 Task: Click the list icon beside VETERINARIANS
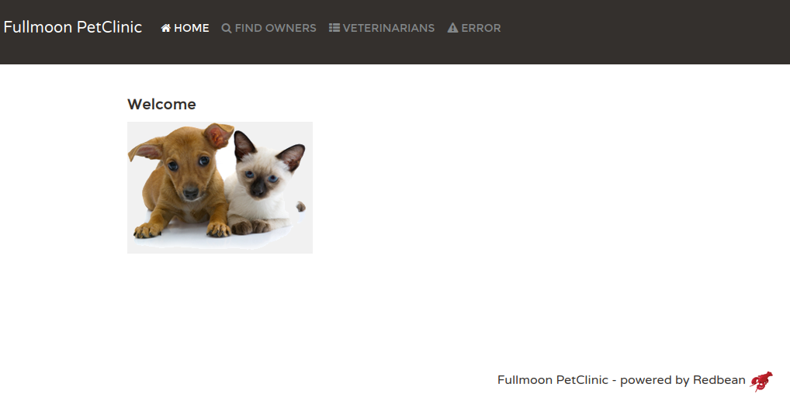tap(334, 28)
